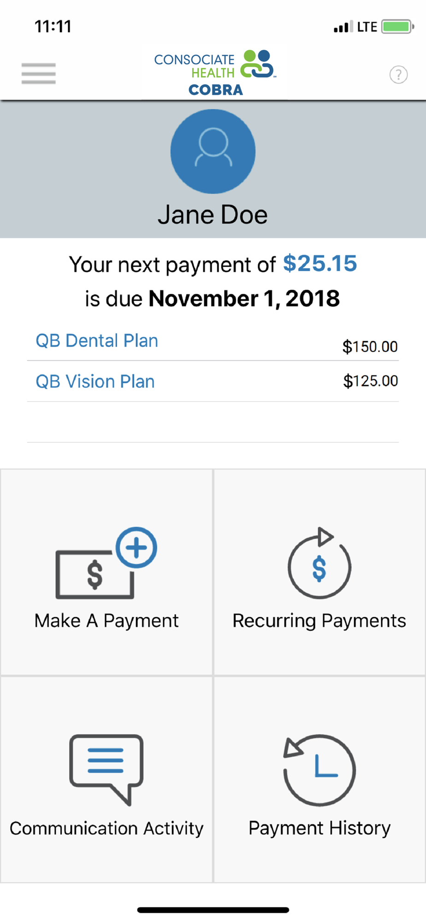Tap the Payment History label
Image resolution: width=426 pixels, height=922 pixels.
tap(319, 828)
